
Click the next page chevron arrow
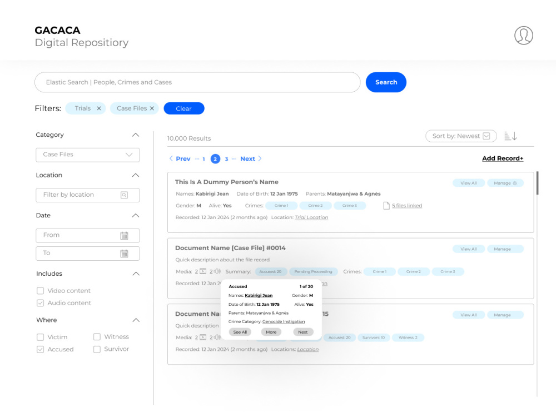[260, 158]
